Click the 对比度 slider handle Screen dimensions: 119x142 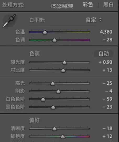click(63, 70)
